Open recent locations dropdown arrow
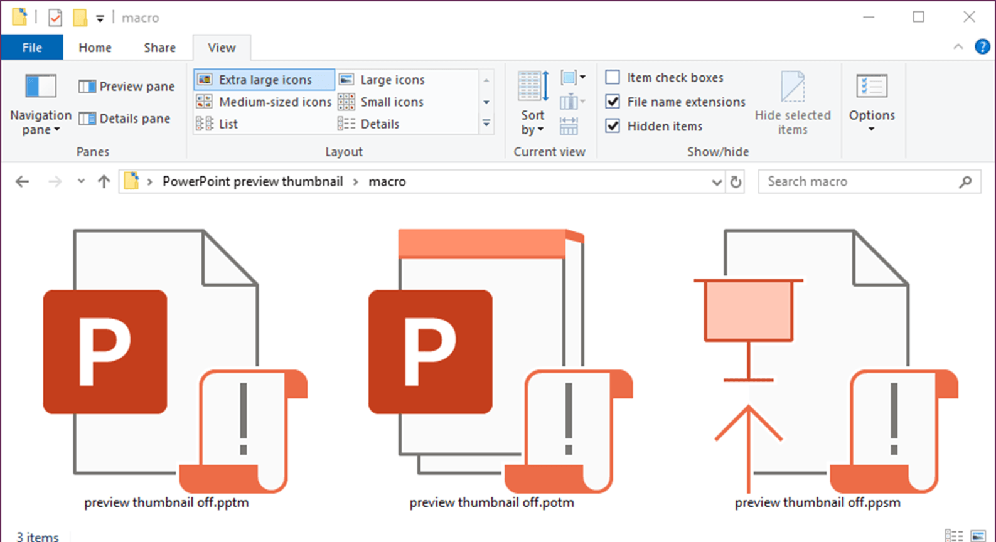 point(81,181)
